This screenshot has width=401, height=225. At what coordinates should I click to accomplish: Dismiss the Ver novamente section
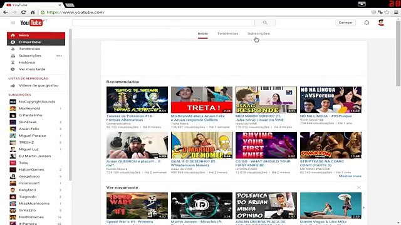pos(358,187)
